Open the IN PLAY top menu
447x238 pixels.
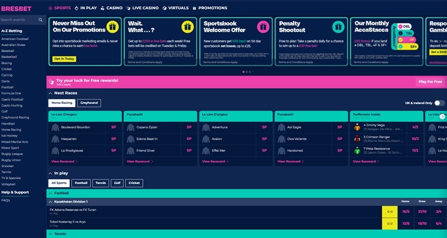(x=86, y=8)
